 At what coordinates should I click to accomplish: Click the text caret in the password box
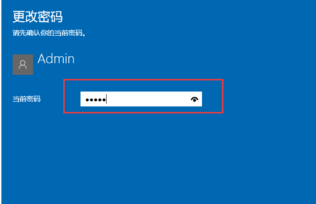pos(106,99)
